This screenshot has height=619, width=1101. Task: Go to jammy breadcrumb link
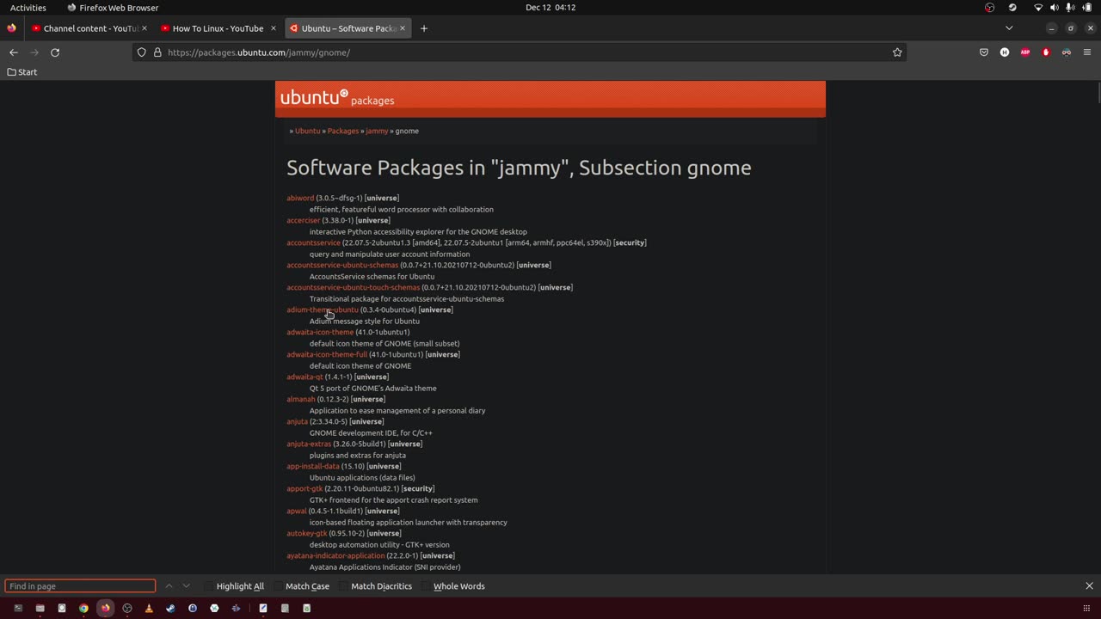pos(377,131)
